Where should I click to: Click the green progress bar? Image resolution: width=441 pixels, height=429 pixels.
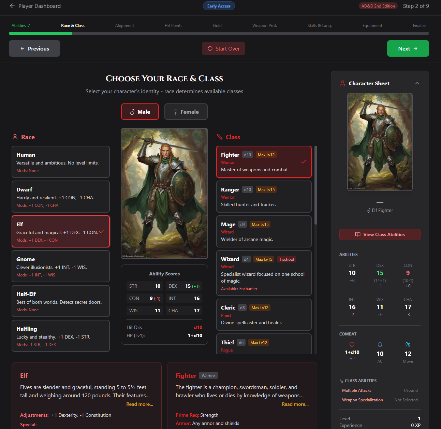40,33
